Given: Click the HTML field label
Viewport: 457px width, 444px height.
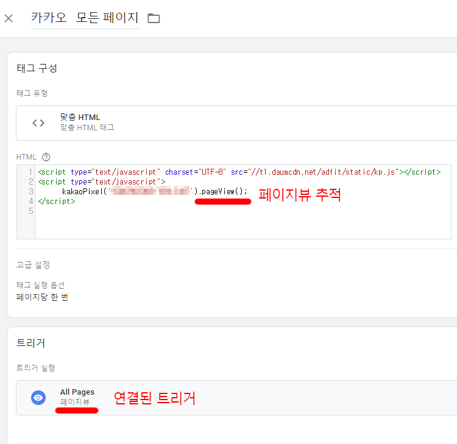Looking at the screenshot, I should pos(26,157).
